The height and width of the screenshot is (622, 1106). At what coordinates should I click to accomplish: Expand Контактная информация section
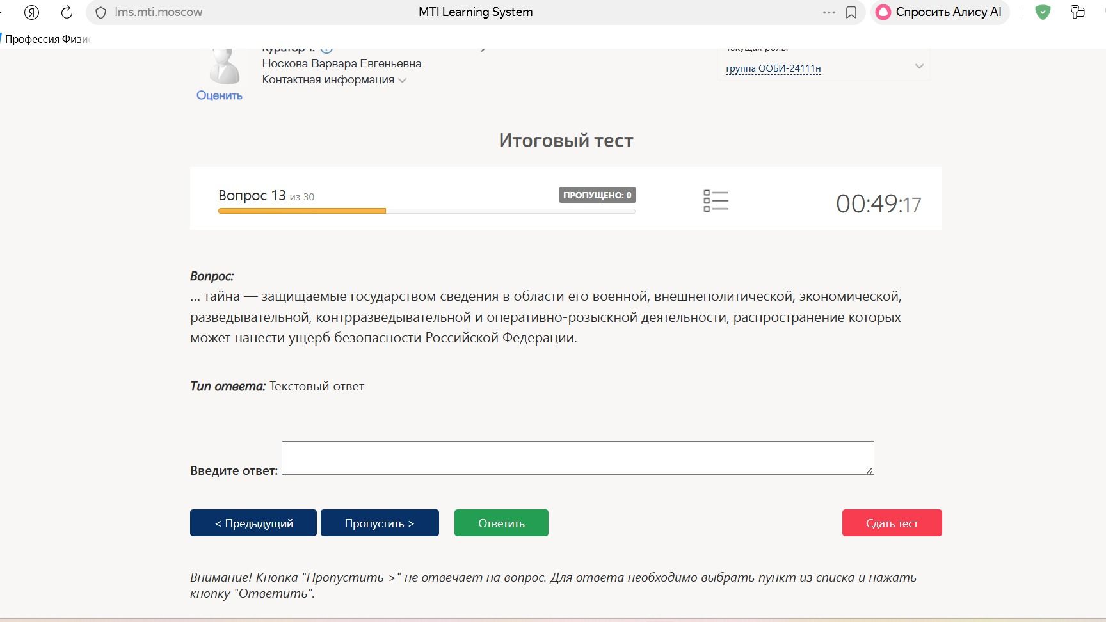334,79
